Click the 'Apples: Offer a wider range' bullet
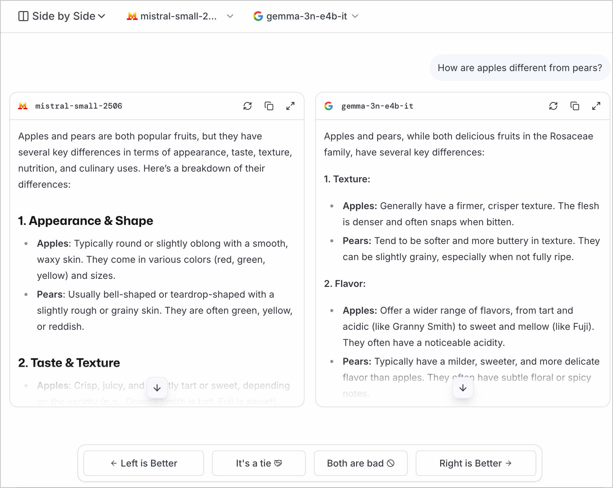613x488 pixels. [469, 326]
